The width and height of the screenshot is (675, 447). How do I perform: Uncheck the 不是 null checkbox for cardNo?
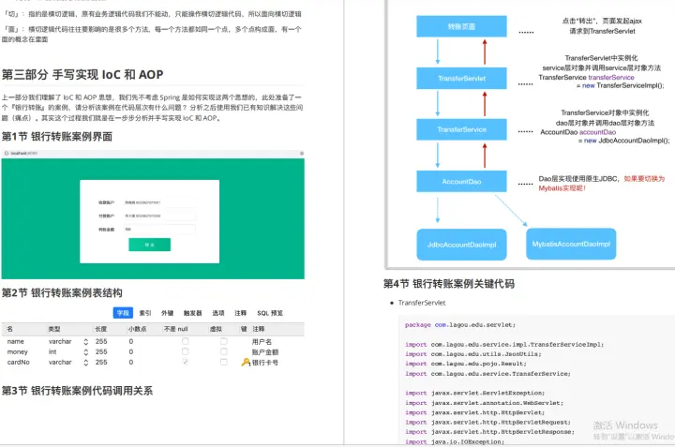click(x=186, y=363)
